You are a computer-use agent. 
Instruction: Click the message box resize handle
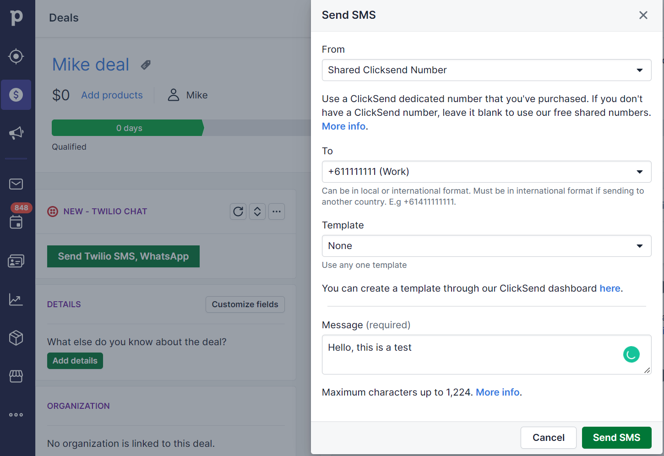point(647,370)
